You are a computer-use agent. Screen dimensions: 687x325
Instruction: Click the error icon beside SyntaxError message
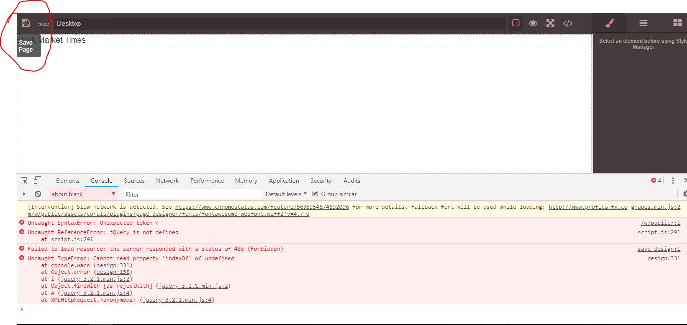click(21, 223)
